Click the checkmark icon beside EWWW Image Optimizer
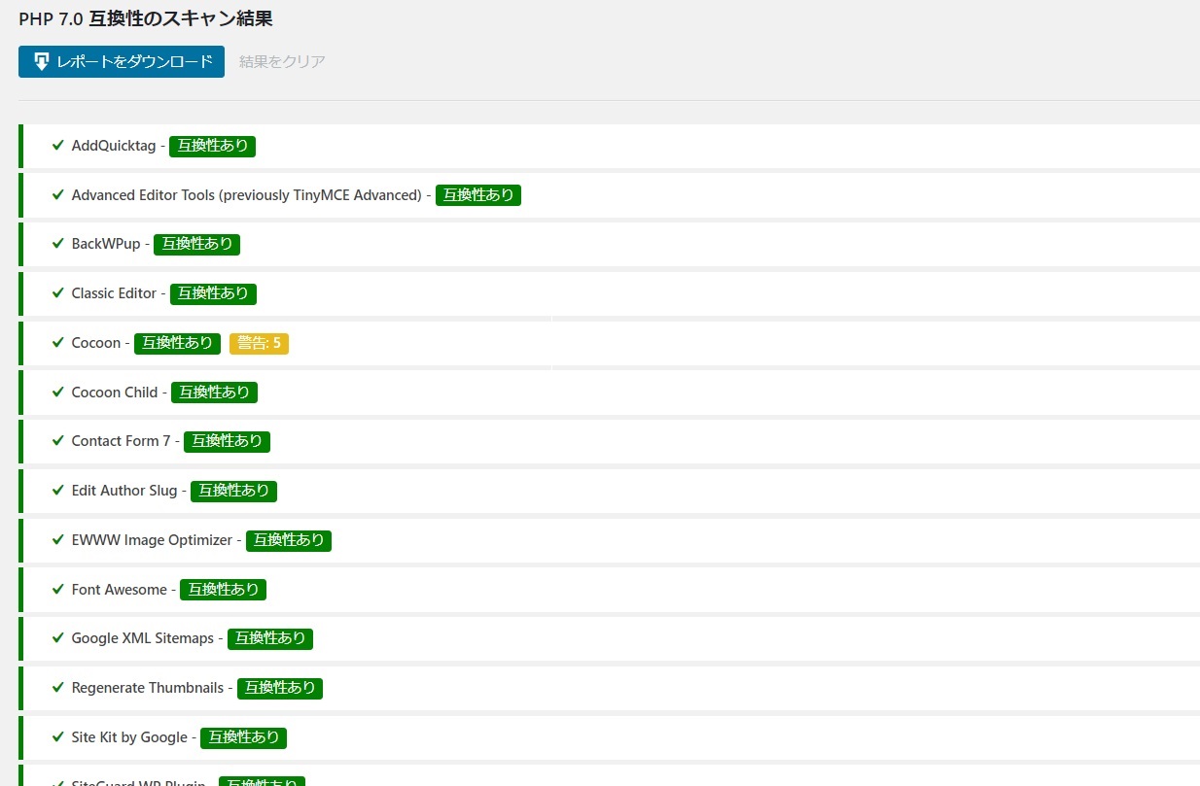Image resolution: width=1200 pixels, height=786 pixels. (58, 540)
